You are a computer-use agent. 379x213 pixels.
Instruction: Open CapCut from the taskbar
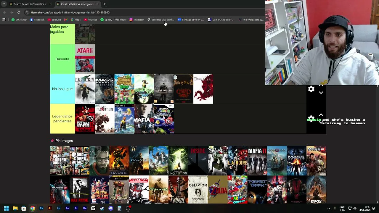[x=93, y=209]
